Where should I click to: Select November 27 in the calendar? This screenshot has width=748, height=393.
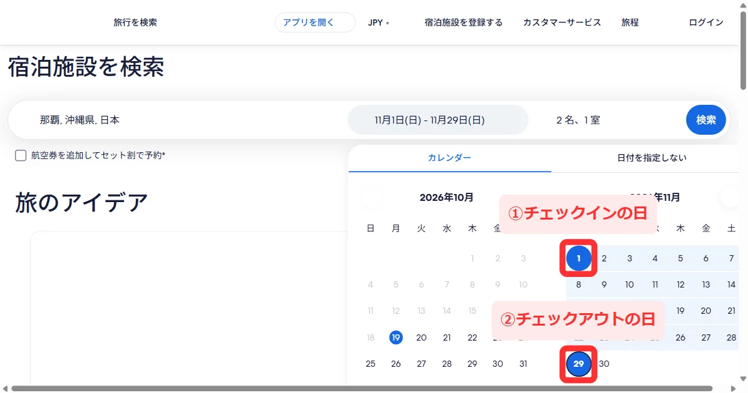[x=706, y=337]
